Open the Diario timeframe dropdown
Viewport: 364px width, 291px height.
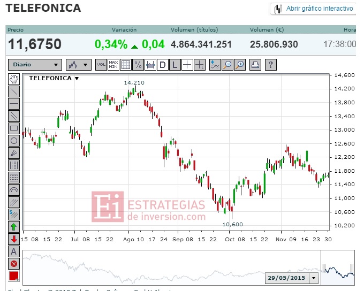(x=35, y=65)
